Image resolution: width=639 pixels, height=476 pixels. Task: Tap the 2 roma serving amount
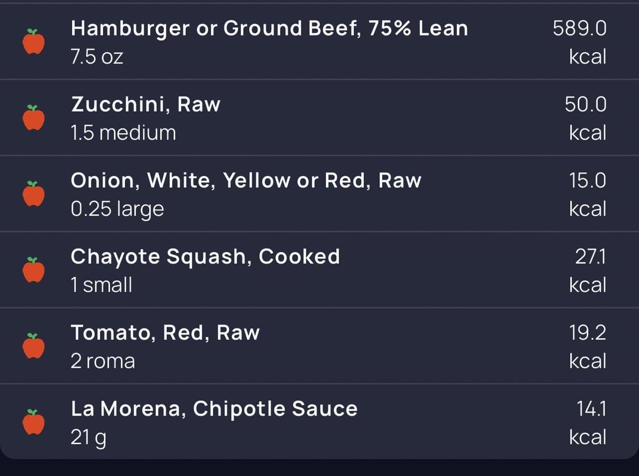102,361
